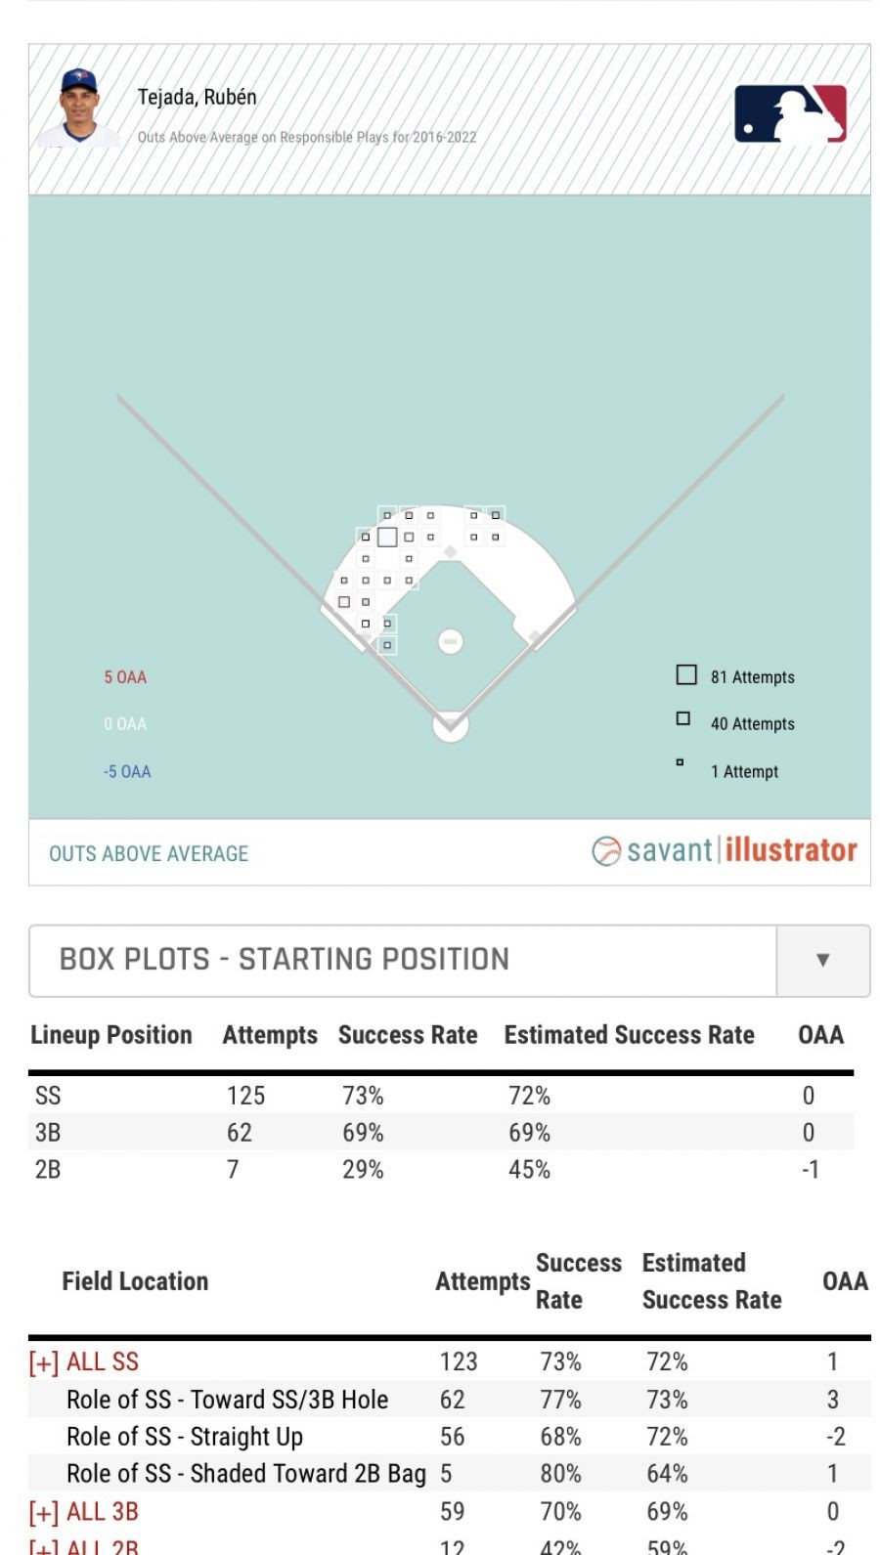Image resolution: width=880 pixels, height=1555 pixels.
Task: Click the pitcher's mound on the field
Action: pyautogui.click(x=450, y=641)
